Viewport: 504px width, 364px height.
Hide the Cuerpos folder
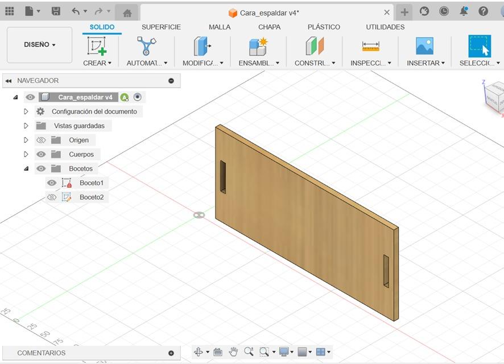pyautogui.click(x=41, y=154)
